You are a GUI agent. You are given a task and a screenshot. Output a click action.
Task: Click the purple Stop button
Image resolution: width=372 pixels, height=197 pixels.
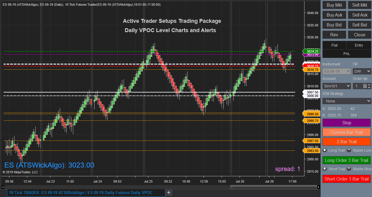point(346,123)
